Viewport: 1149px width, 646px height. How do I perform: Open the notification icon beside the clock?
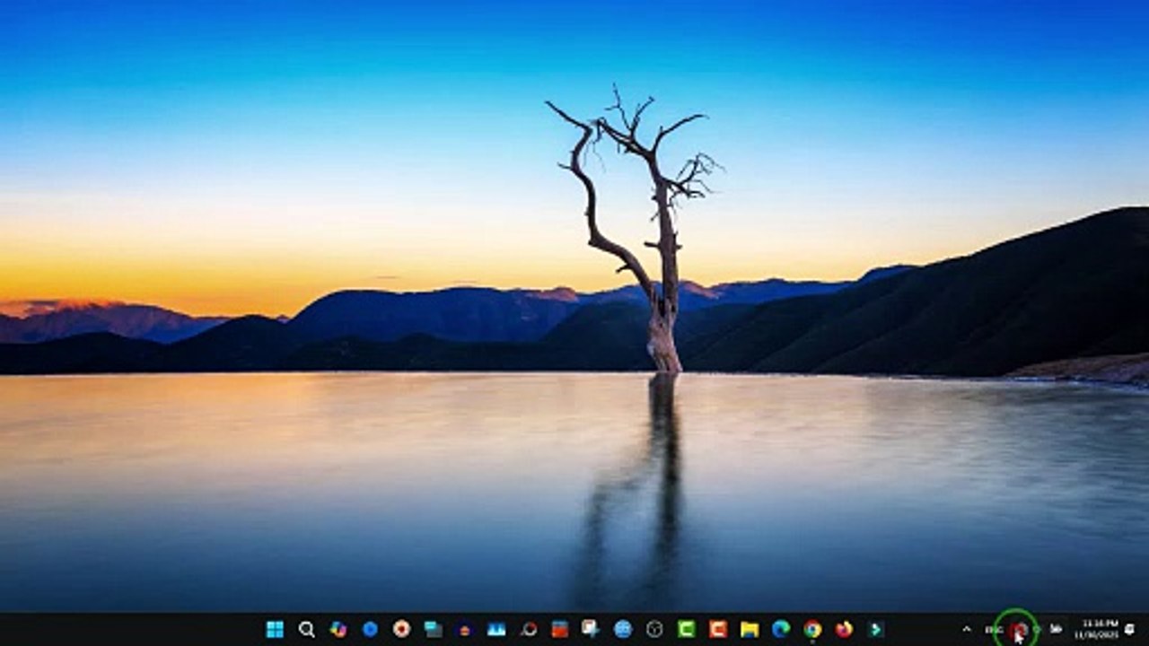click(x=1129, y=629)
